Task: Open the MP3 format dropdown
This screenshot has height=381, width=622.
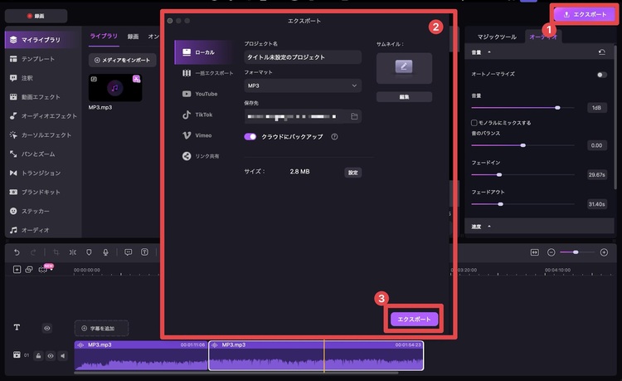Action: tap(303, 85)
